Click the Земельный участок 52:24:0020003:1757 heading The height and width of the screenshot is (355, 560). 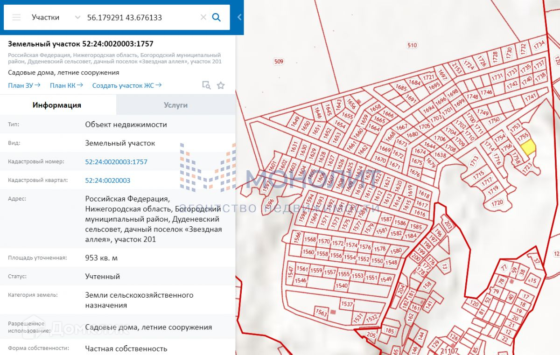[x=81, y=44]
